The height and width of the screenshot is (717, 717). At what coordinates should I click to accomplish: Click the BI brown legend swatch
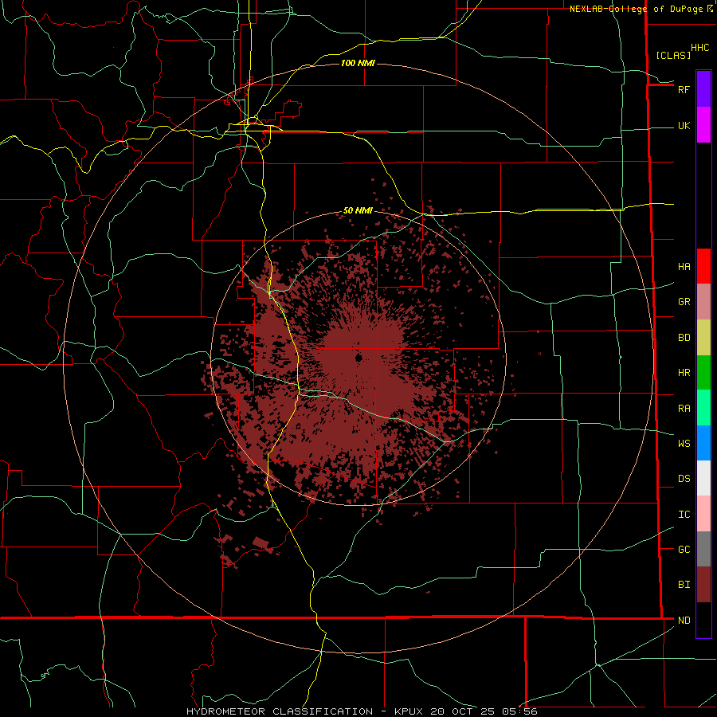[x=703, y=585]
